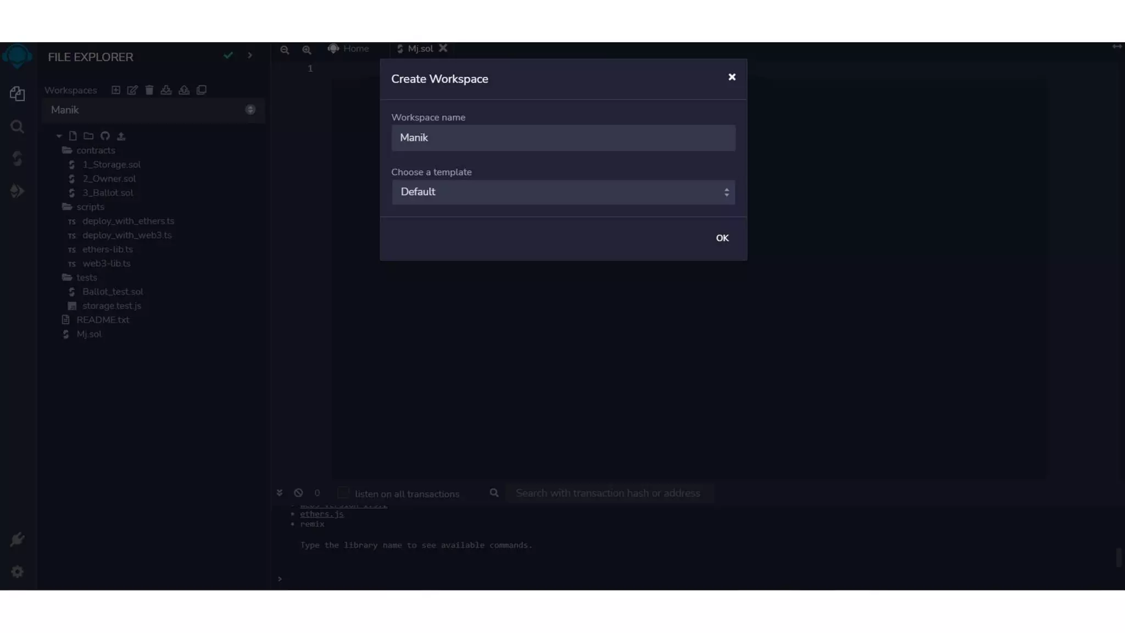Close the Mj.sol tab
Viewport: 1125px width, 633px height.
coord(443,48)
